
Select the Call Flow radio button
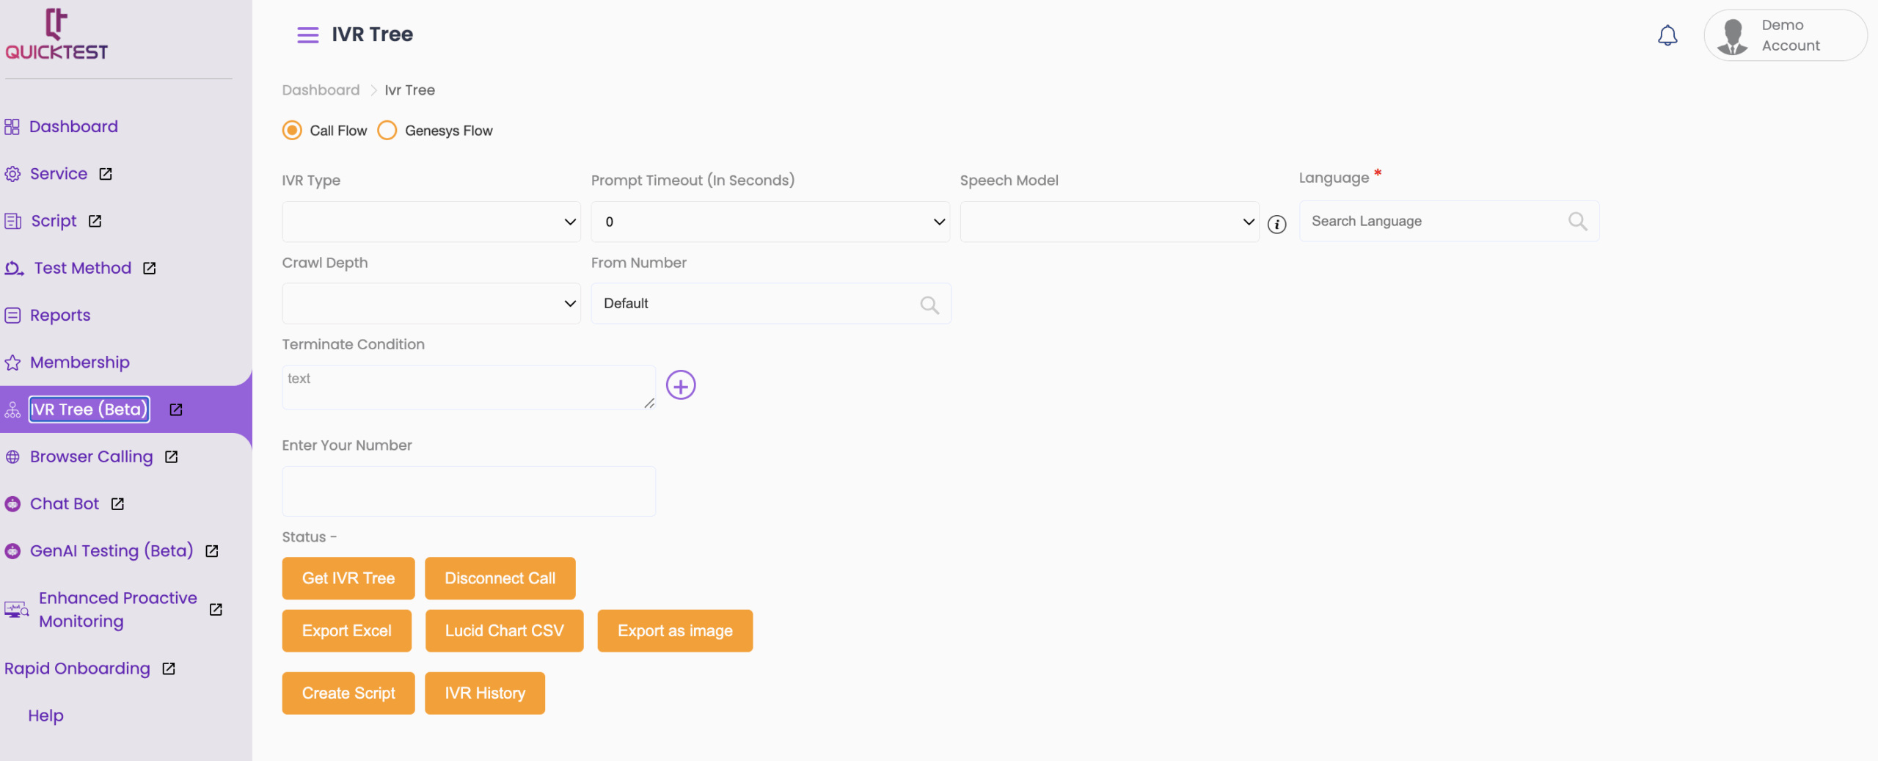point(292,130)
